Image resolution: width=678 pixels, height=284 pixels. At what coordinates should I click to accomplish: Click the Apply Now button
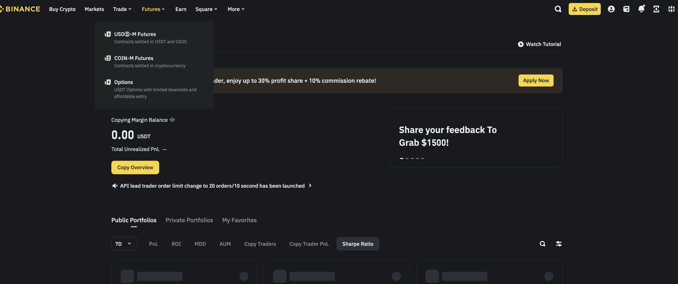point(536,80)
